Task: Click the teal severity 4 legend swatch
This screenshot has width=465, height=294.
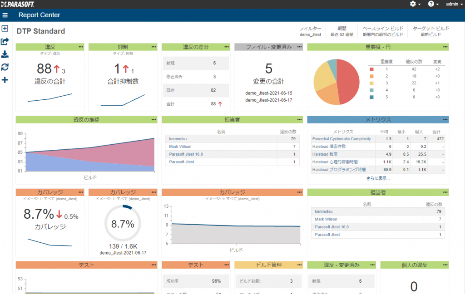Action: point(371,90)
